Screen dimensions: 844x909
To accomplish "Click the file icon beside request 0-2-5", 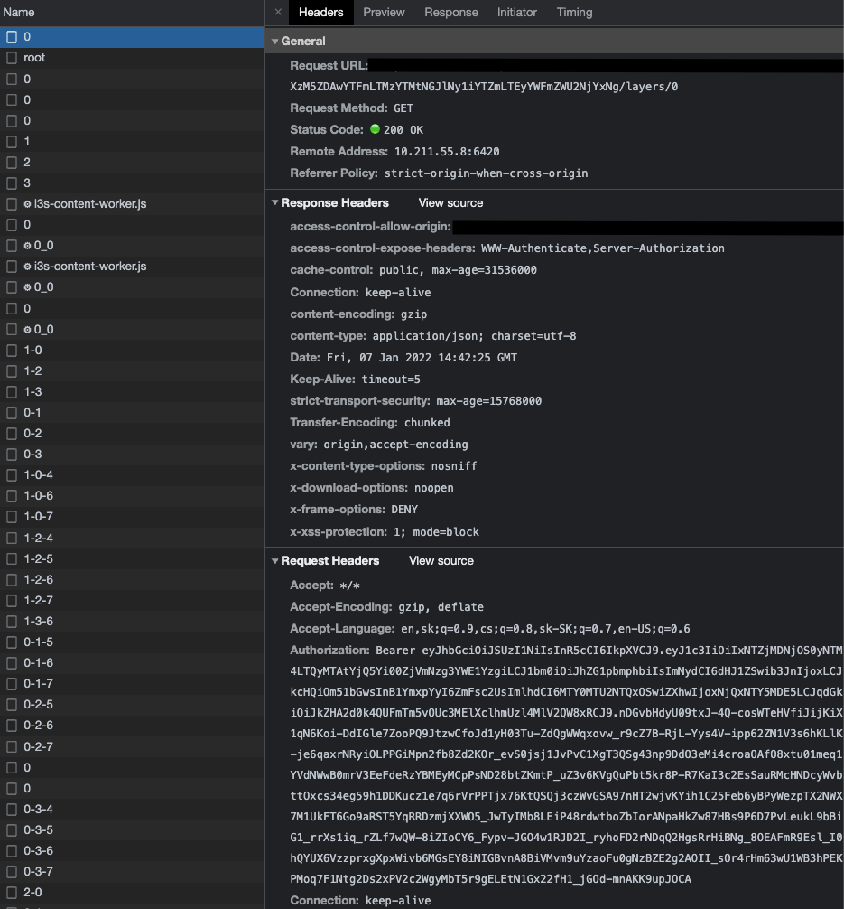I will tap(12, 705).
